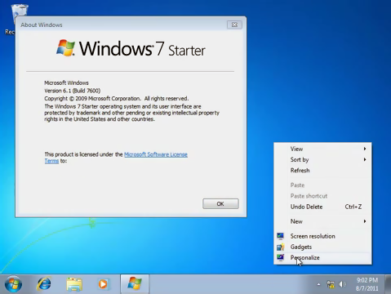This screenshot has height=294, width=391.
Task: Click the Version 6.1 (Build 7600) text
Action: click(73, 91)
